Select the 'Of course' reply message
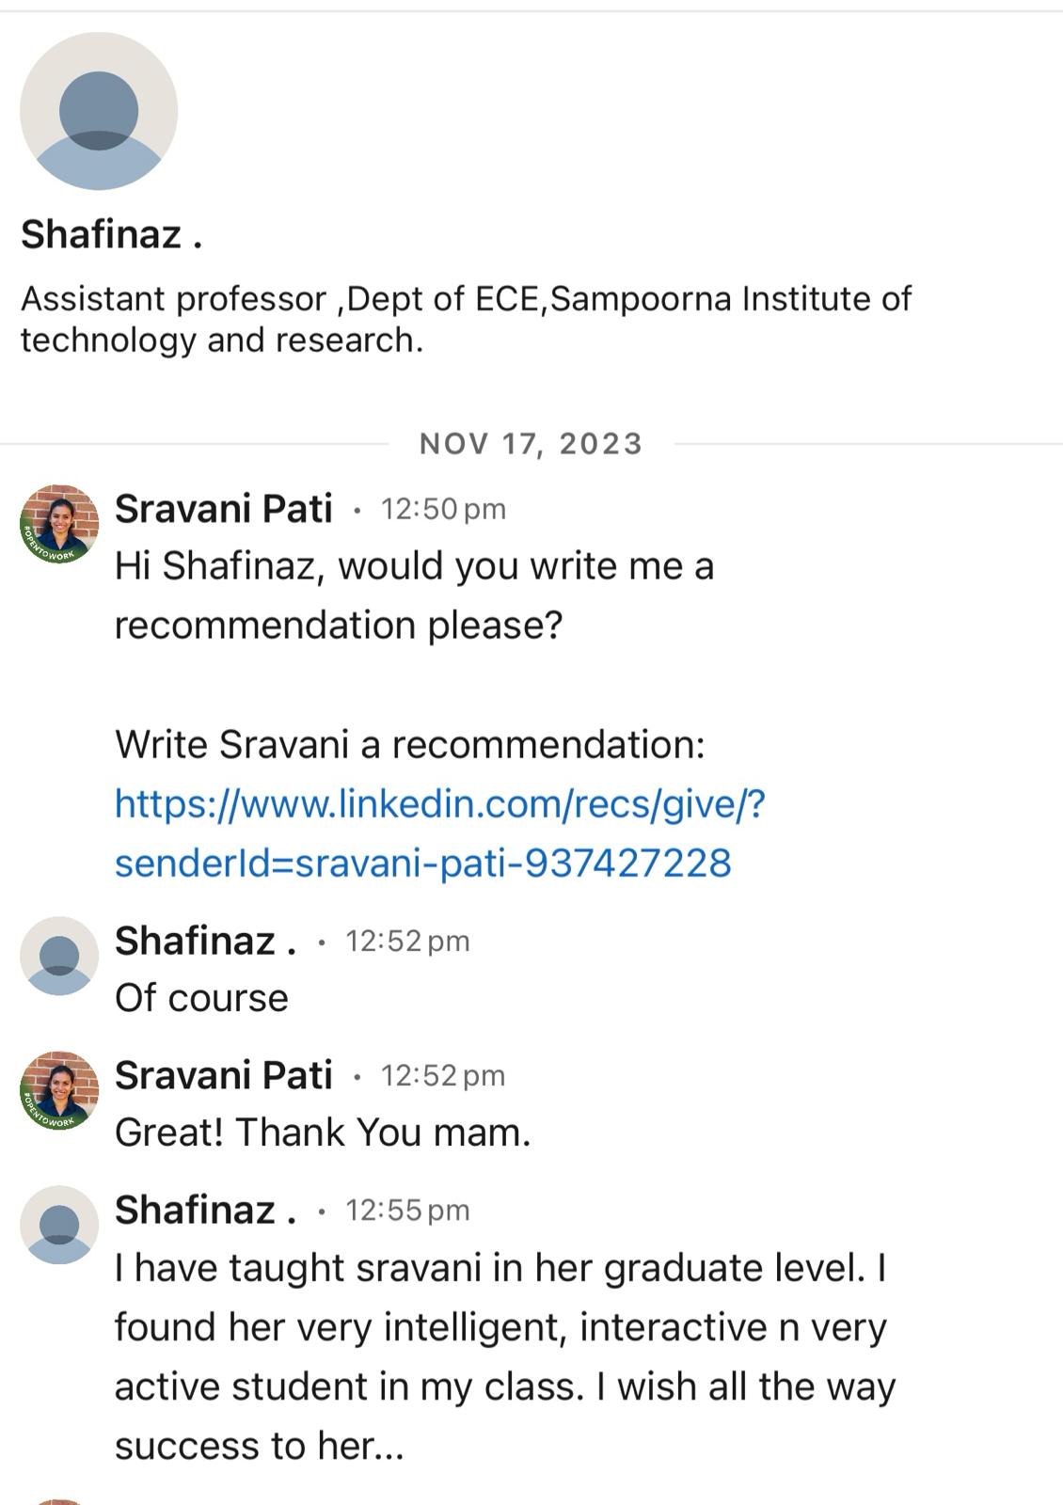1063x1505 pixels. [201, 998]
